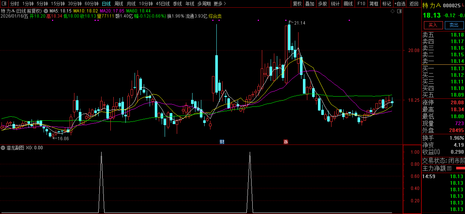Viewport: 465px width, 214px height.
Task: Expand the 更多 periods menu
Action: (x=220, y=4)
